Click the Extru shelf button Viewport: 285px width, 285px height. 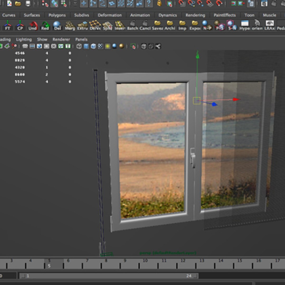pyautogui.click(x=83, y=25)
